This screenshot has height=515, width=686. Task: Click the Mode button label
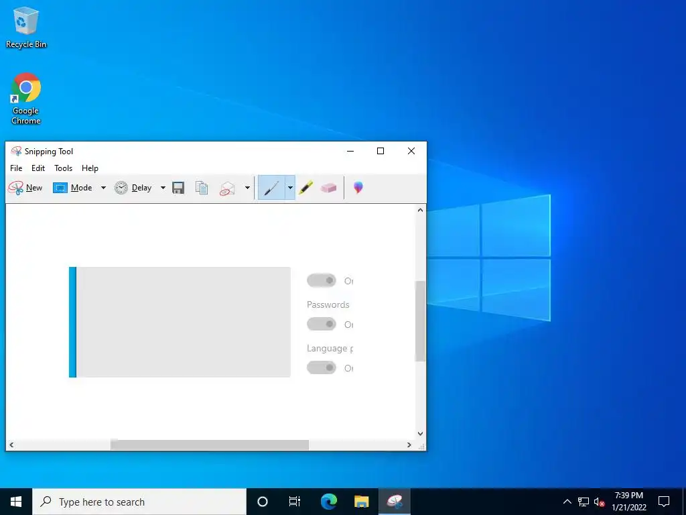81,188
